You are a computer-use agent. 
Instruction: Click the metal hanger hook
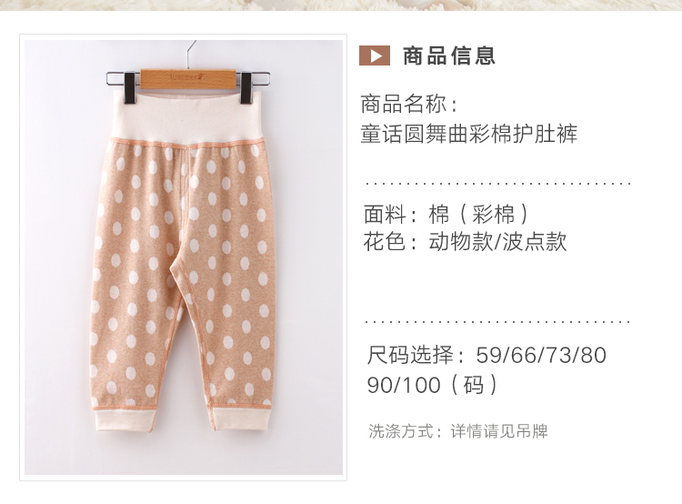(191, 55)
